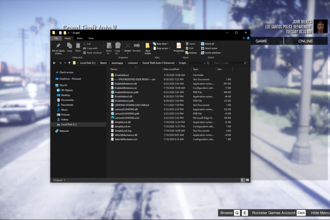Click the Properties icon

(179, 46)
